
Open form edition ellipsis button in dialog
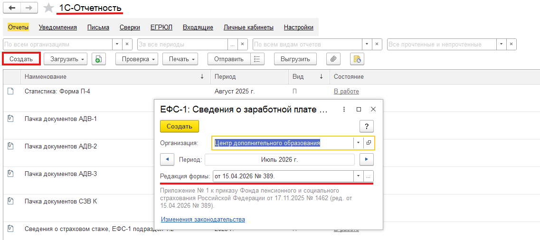368,176
